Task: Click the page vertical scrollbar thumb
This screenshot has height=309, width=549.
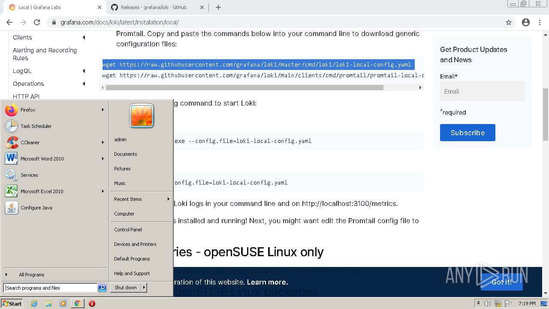Action: (x=546, y=115)
